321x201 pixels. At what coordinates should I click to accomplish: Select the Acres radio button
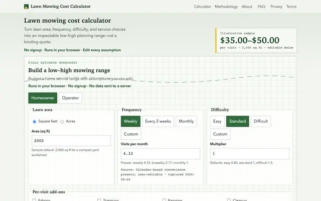click(62, 122)
